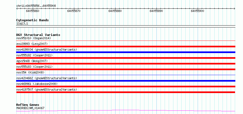Image resolution: width=243 pixels, height=114 pixels.
Task: Click the 11q13.1 cytogenetic band bar
Action: click(126, 26)
